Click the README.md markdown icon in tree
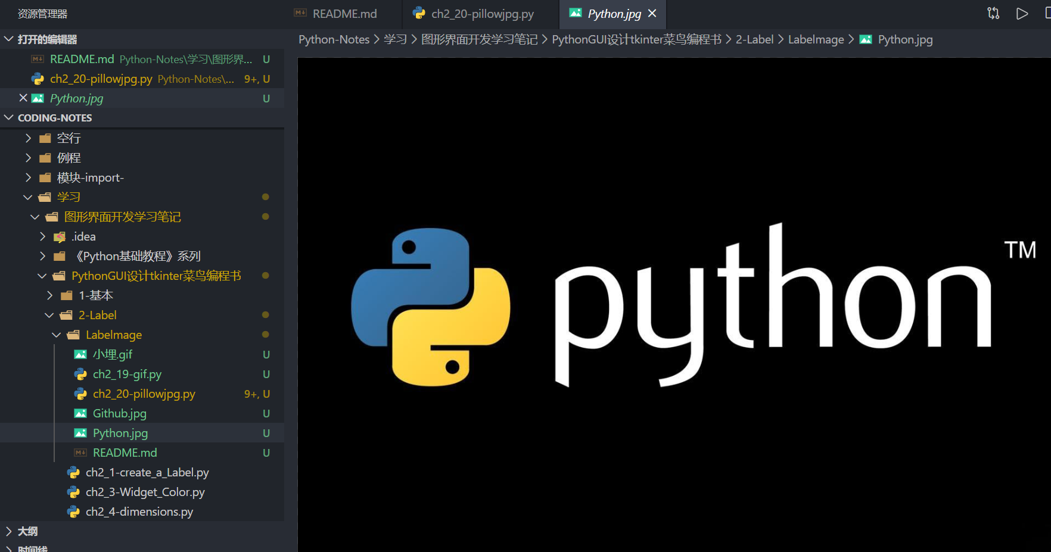 tap(80, 453)
